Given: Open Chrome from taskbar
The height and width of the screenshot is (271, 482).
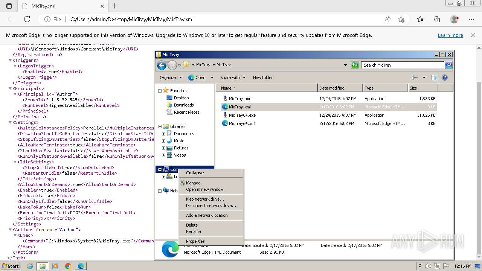Looking at the screenshot, I should [68, 266].
